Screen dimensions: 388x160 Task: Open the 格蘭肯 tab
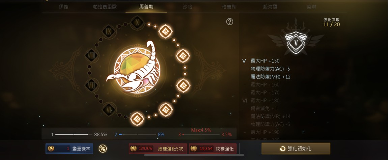(x=229, y=7)
